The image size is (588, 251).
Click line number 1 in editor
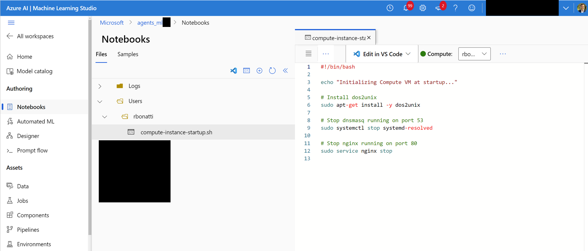pyautogui.click(x=308, y=67)
